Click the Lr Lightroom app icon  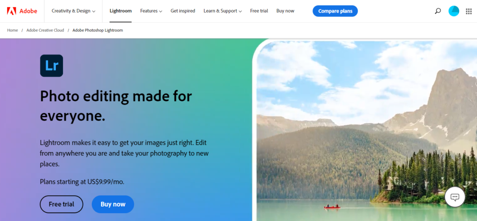click(51, 66)
